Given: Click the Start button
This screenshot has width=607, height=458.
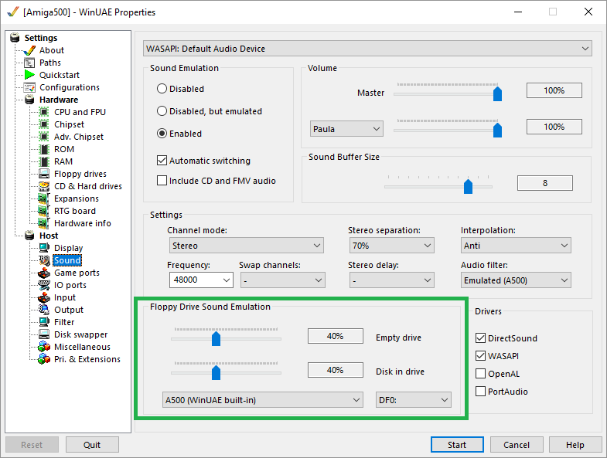Looking at the screenshot, I should pyautogui.click(x=457, y=445).
